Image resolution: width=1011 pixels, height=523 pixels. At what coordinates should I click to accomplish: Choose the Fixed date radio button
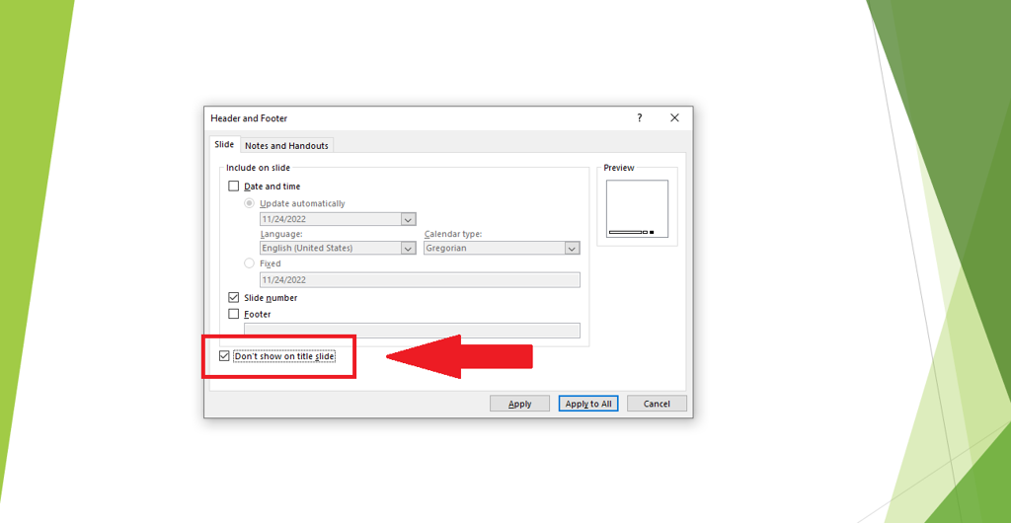click(250, 263)
